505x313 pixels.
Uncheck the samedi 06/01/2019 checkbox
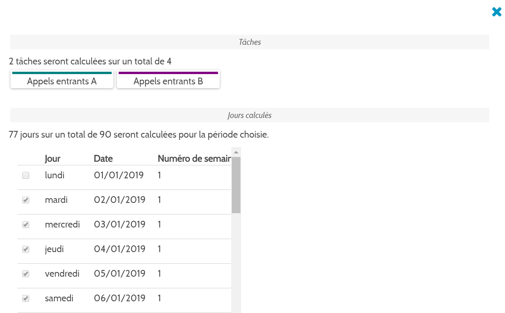coord(26,298)
